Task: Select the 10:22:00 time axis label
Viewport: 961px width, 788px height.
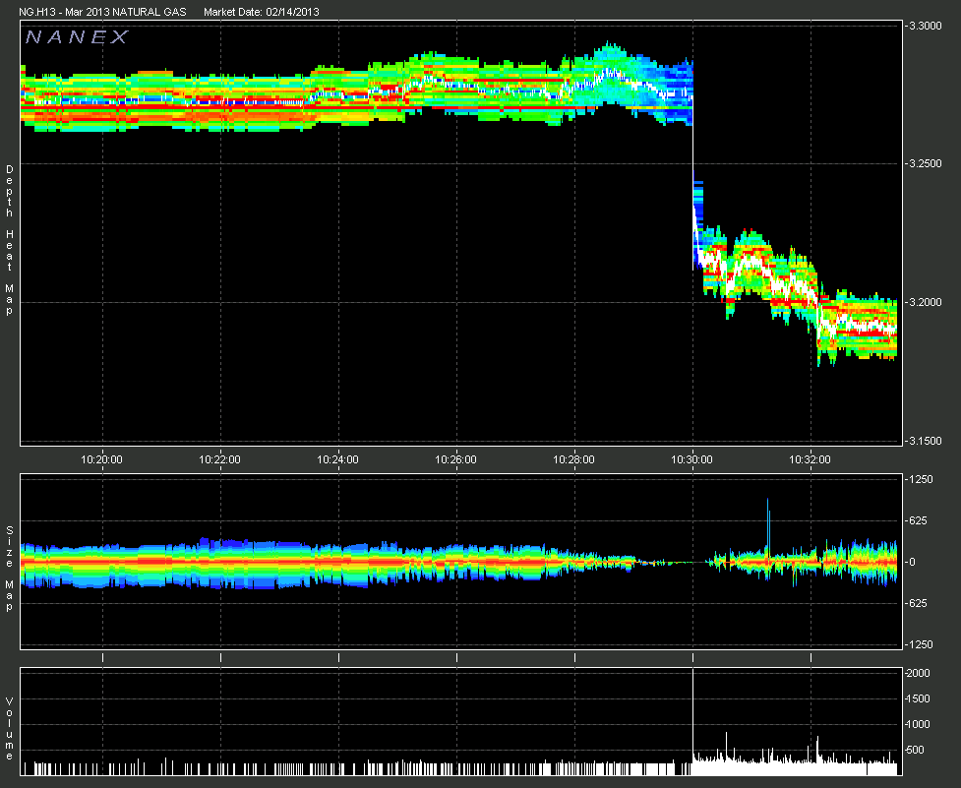Action: point(219,459)
